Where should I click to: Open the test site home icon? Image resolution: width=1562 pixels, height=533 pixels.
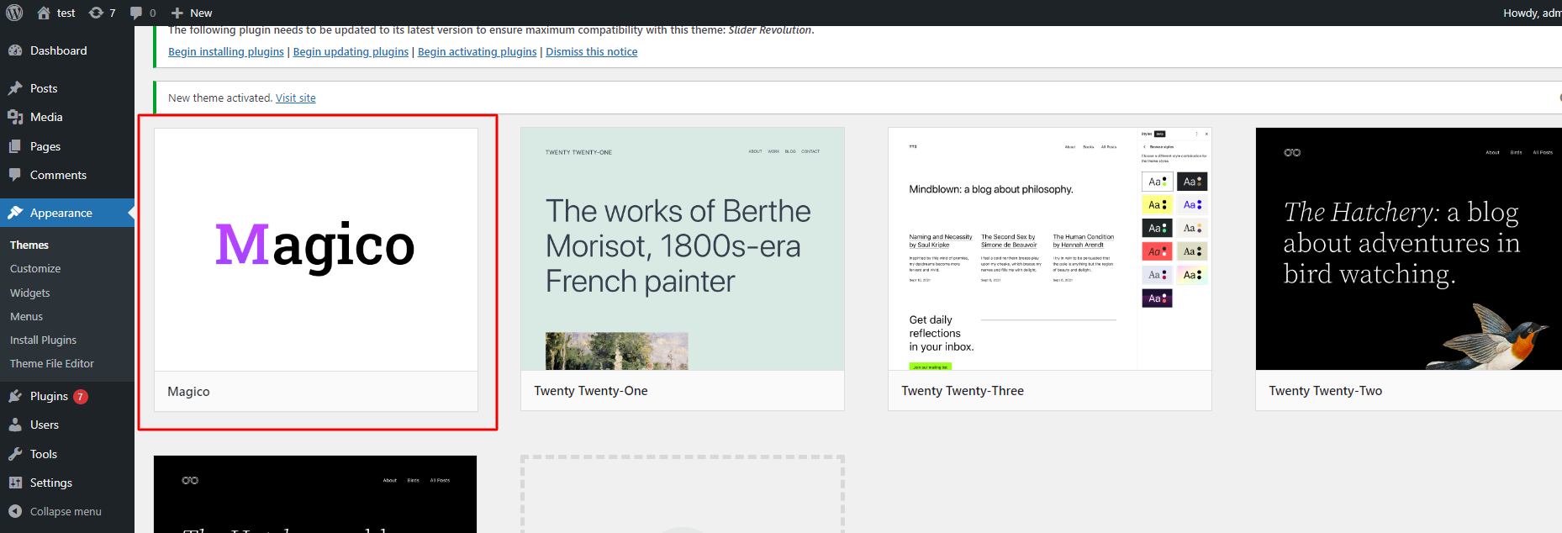[44, 13]
